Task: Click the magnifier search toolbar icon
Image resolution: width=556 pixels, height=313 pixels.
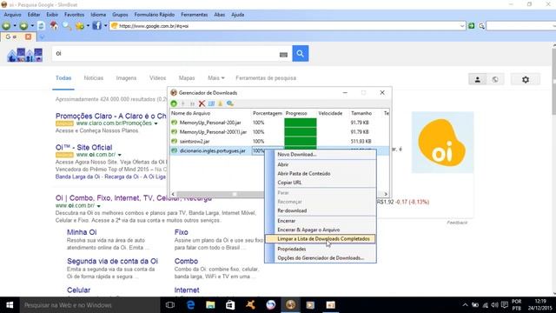Action: [67, 25]
